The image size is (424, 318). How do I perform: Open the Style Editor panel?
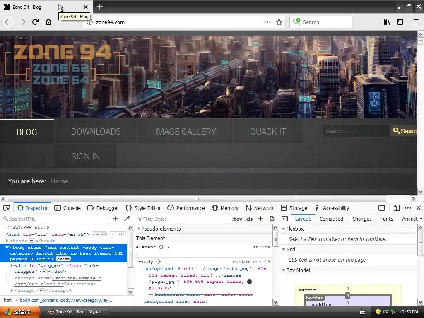point(143,208)
